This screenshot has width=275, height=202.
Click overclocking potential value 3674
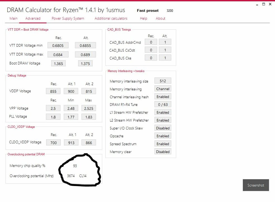[71, 176]
